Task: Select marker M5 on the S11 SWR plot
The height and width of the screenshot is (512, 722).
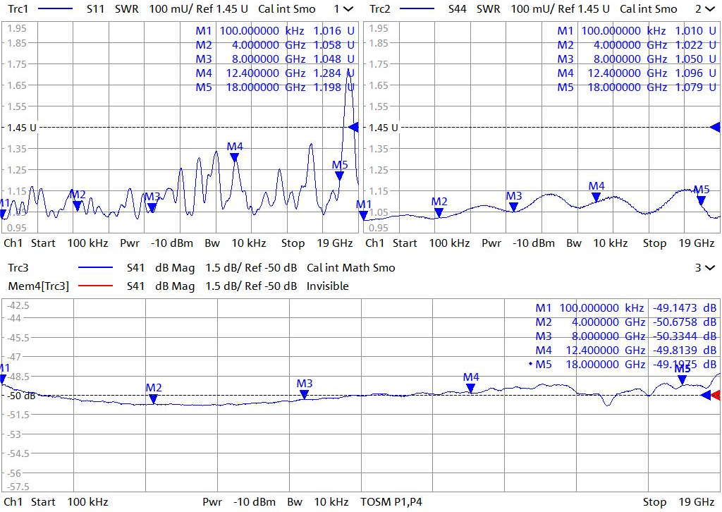Action: [340, 175]
